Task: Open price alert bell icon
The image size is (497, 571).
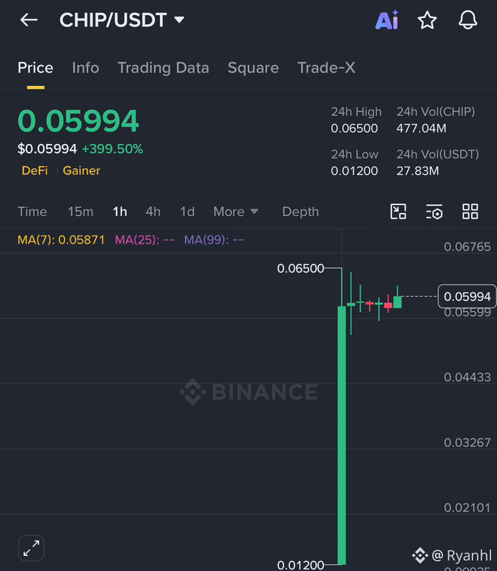Action: [x=468, y=20]
